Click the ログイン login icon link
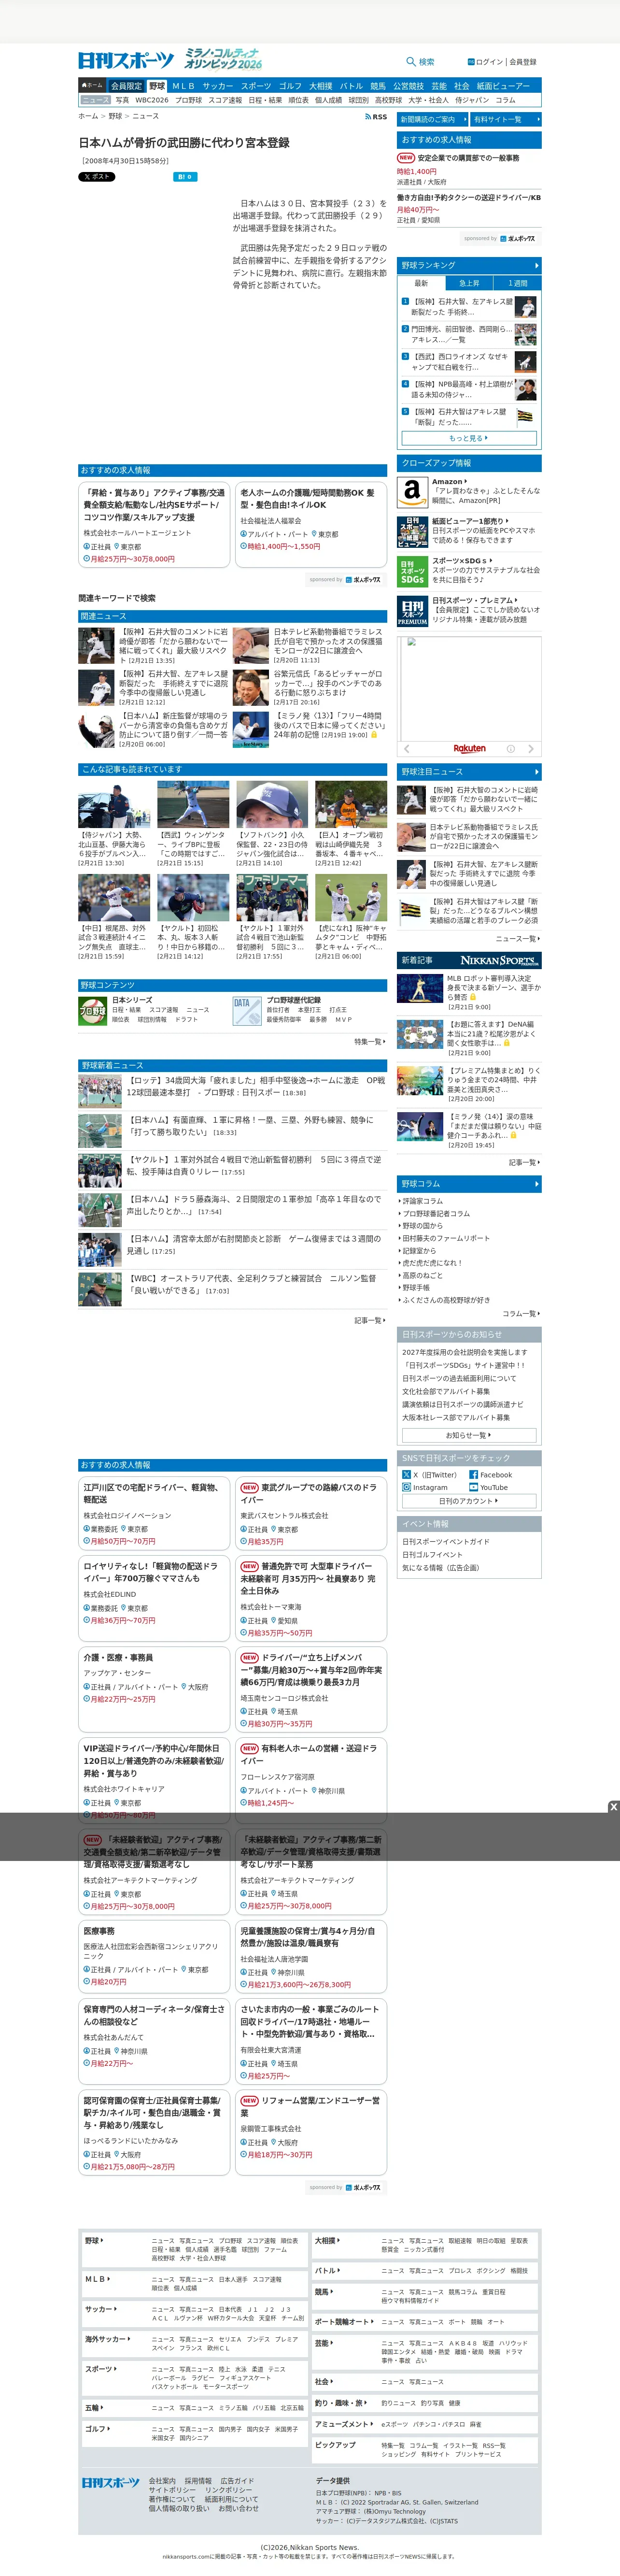620x2576 pixels. tap(485, 62)
